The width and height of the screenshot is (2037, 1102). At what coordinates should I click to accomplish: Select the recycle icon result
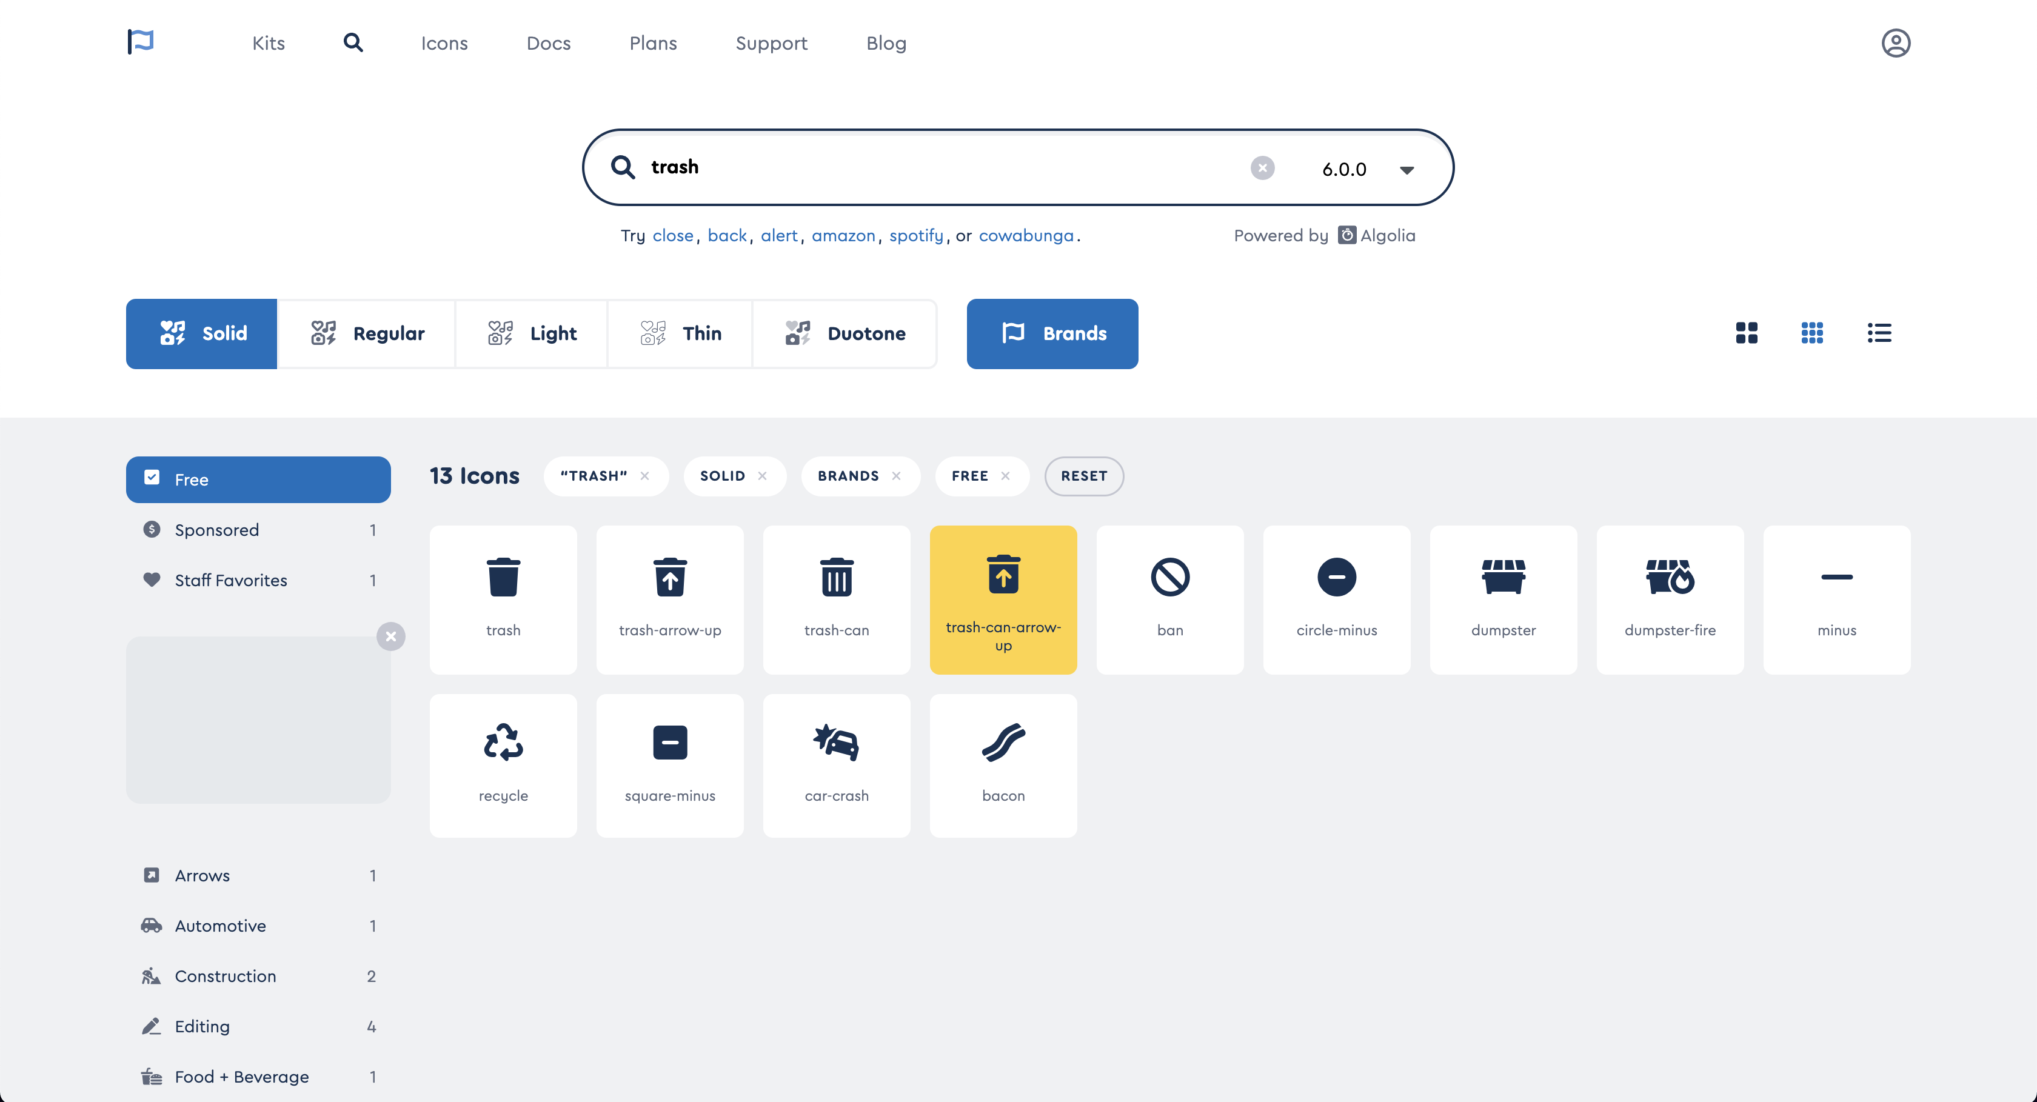503,763
